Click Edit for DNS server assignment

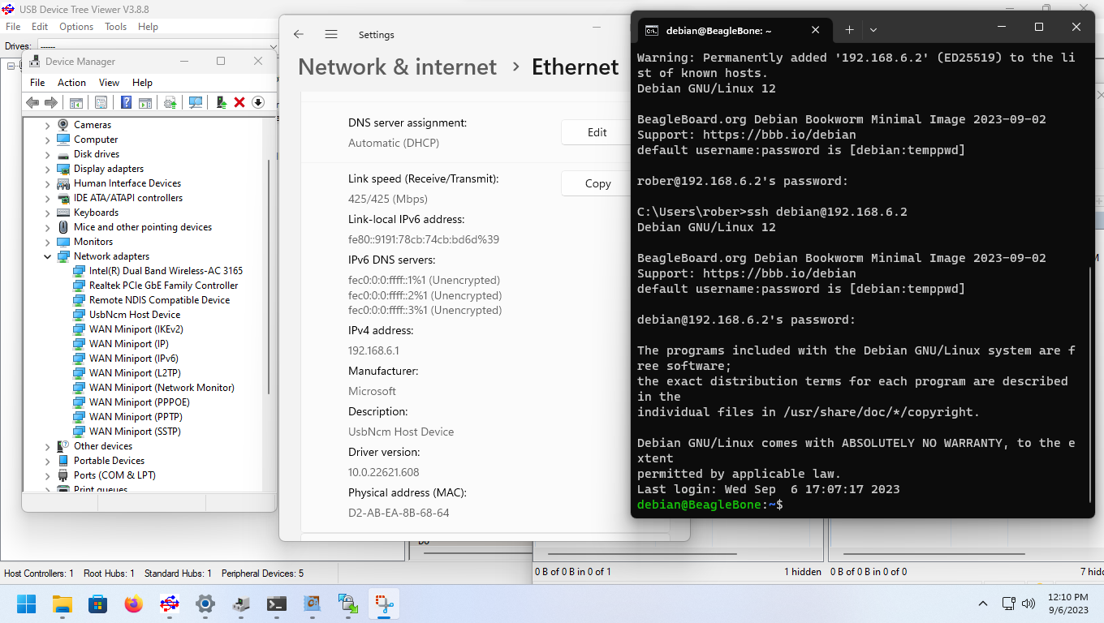pos(597,132)
